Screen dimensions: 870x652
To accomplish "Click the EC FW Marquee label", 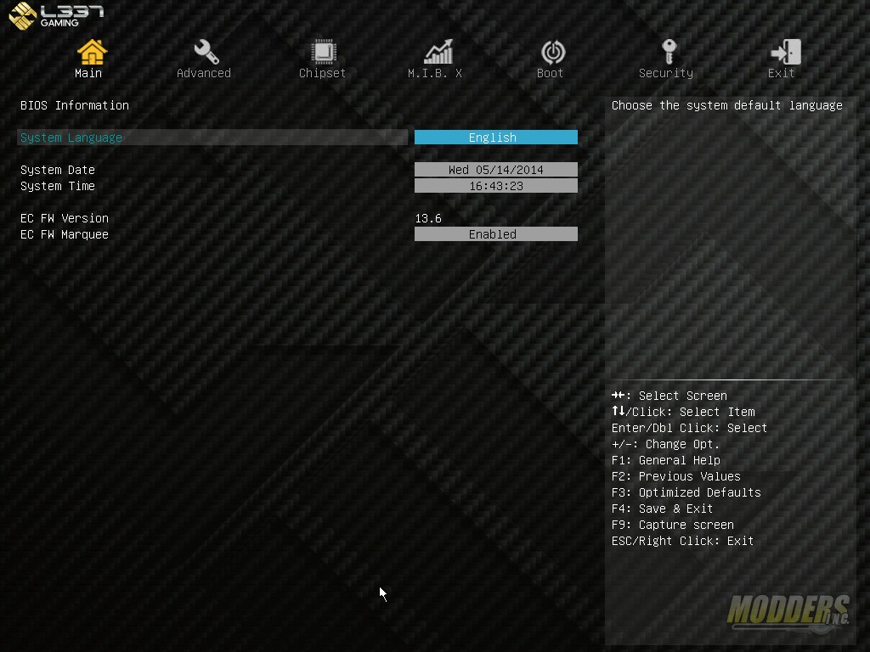I will 65,234.
